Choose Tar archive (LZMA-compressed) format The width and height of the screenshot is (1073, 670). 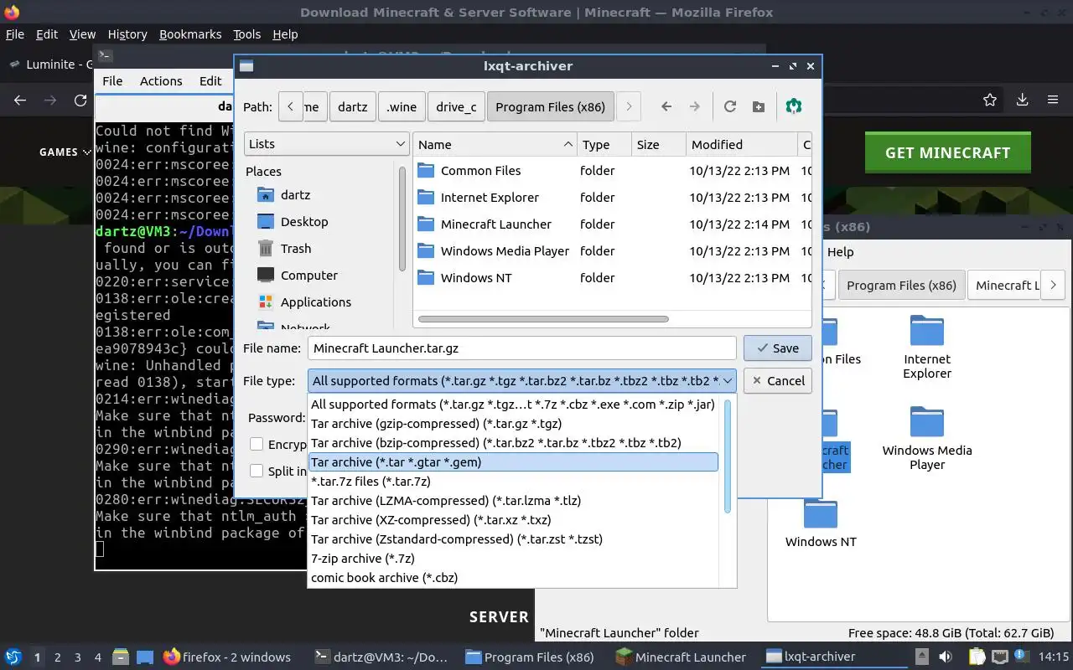514,501
